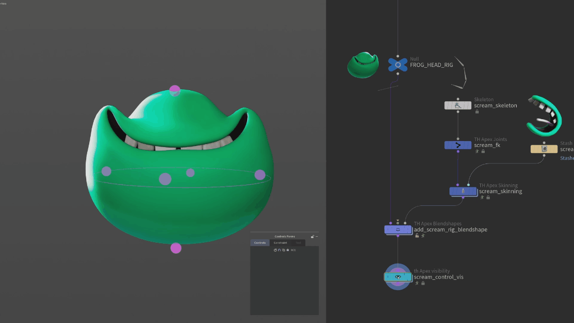Click the scream_skeleton Skeleton node
Viewport: 574px width, 323px height.
click(457, 106)
